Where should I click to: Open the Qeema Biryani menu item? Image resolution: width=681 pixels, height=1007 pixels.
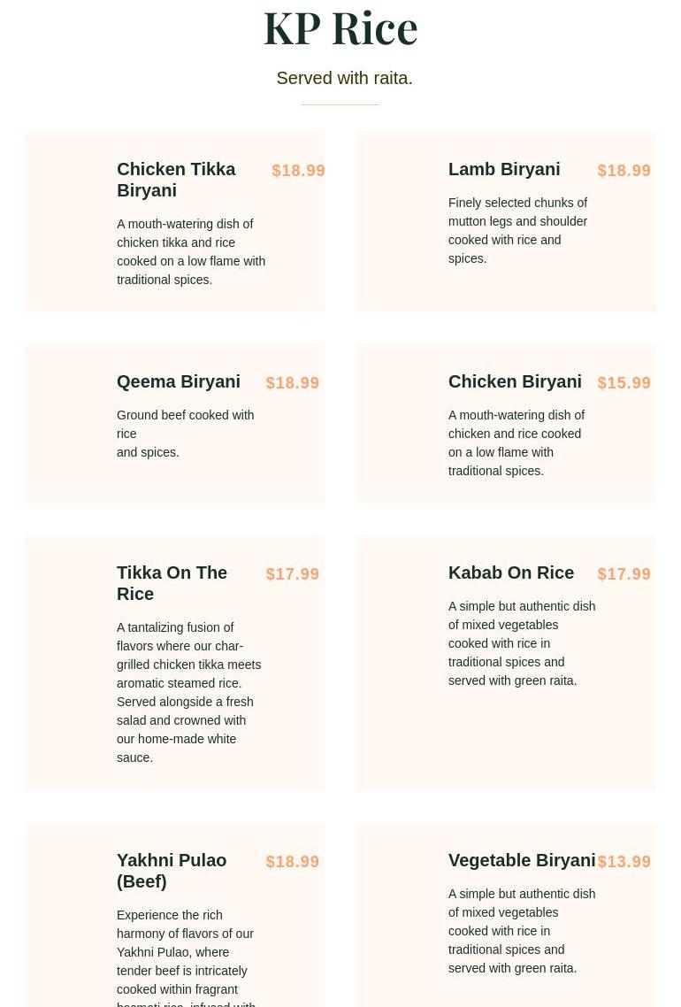click(x=179, y=381)
